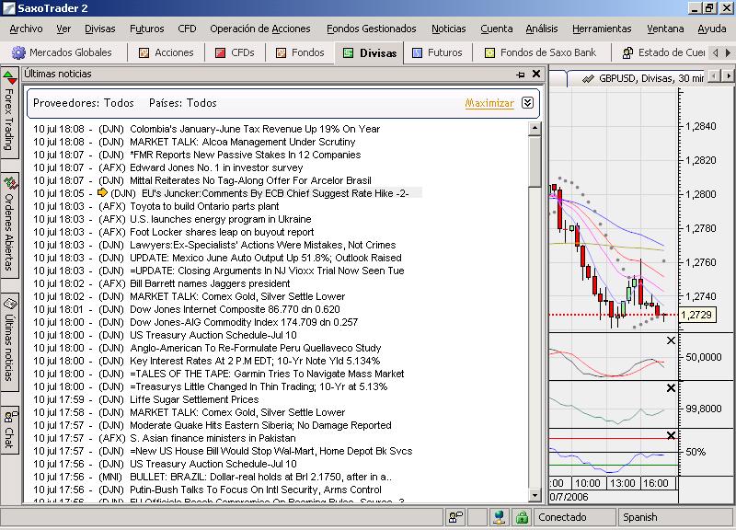
Task: Click the Últimas noticias sidebar icon
Action: pos(10,305)
